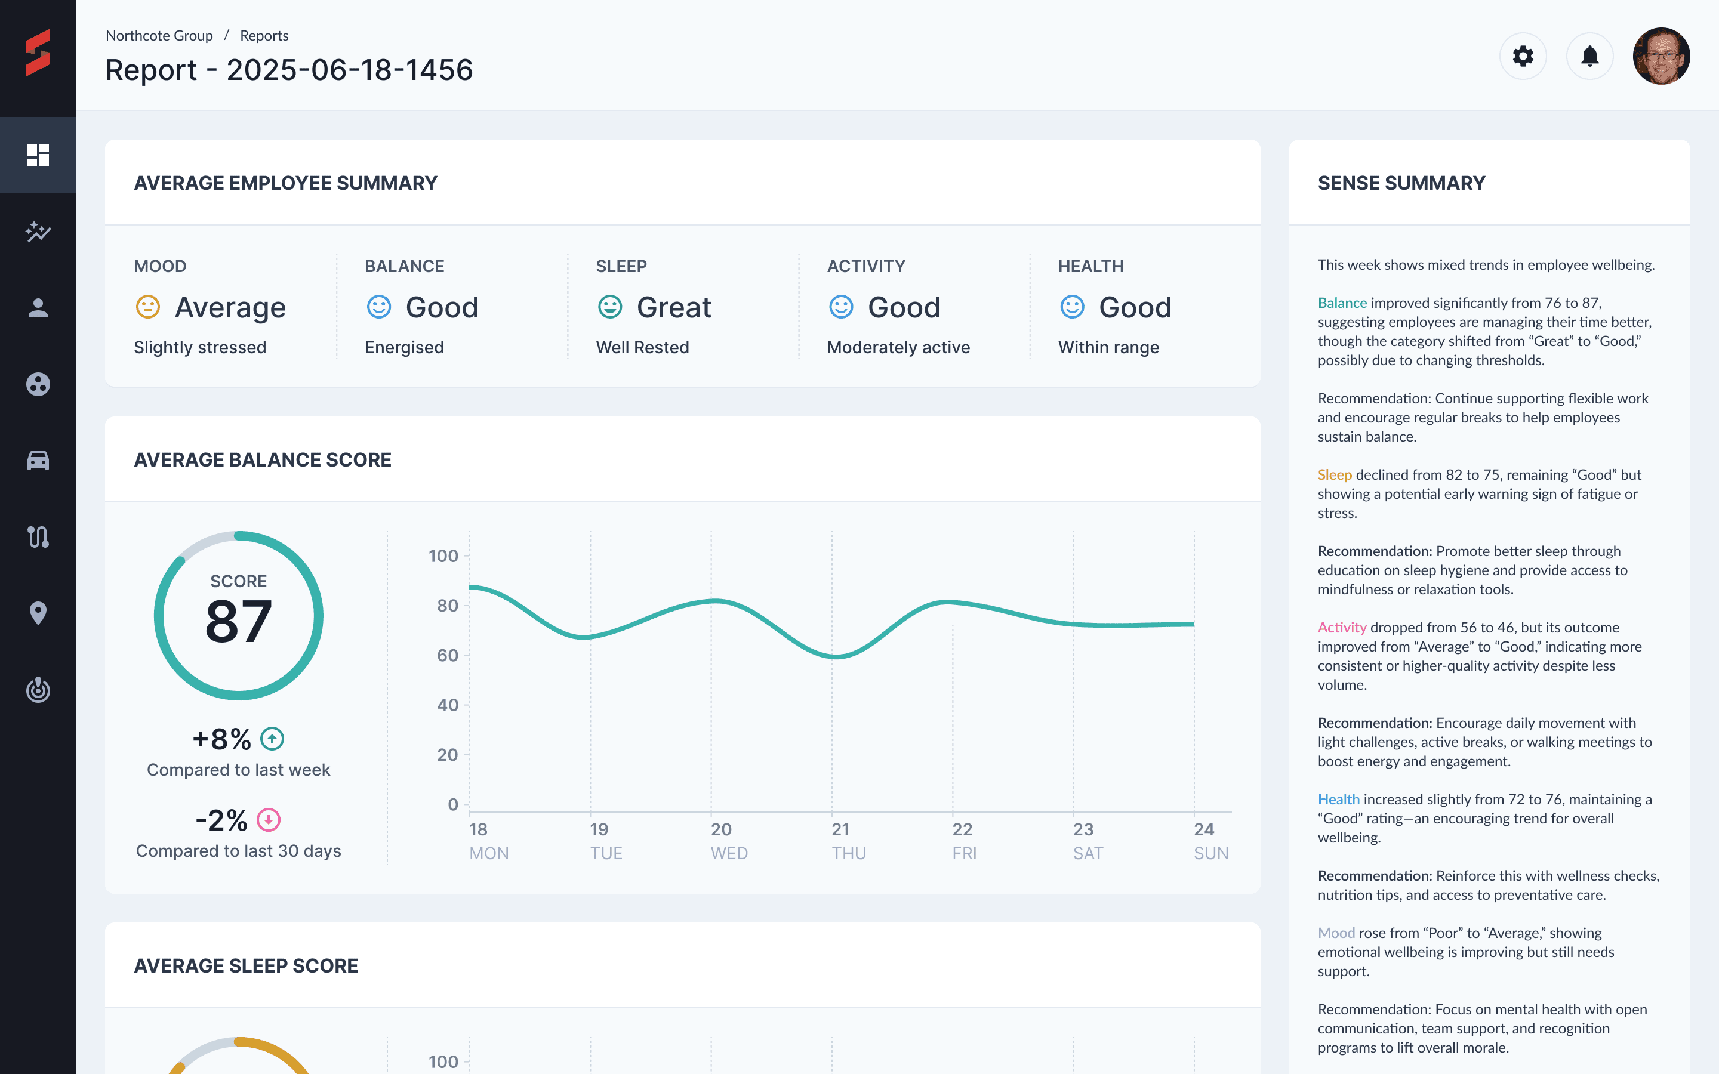Image resolution: width=1719 pixels, height=1074 pixels.
Task: Click the Compared to last 30 days caption
Action: point(239,851)
